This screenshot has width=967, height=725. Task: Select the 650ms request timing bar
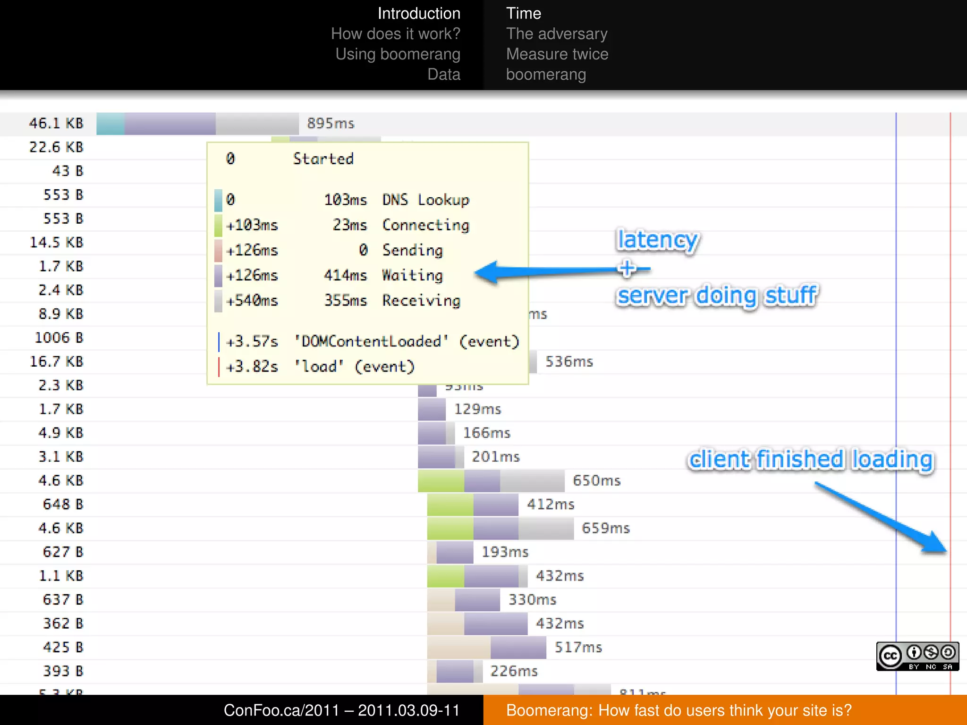click(x=491, y=481)
